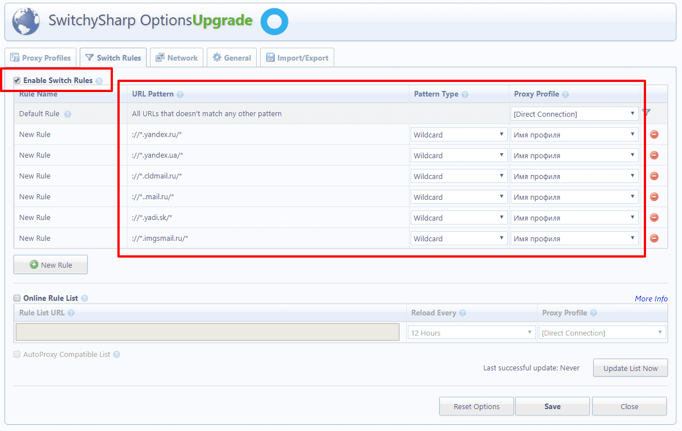Screen dimensions: 682x431
Task: Add a New Rule
Action: coord(51,265)
